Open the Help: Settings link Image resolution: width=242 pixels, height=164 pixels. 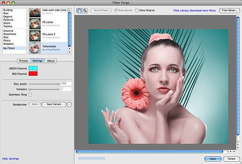(10, 159)
